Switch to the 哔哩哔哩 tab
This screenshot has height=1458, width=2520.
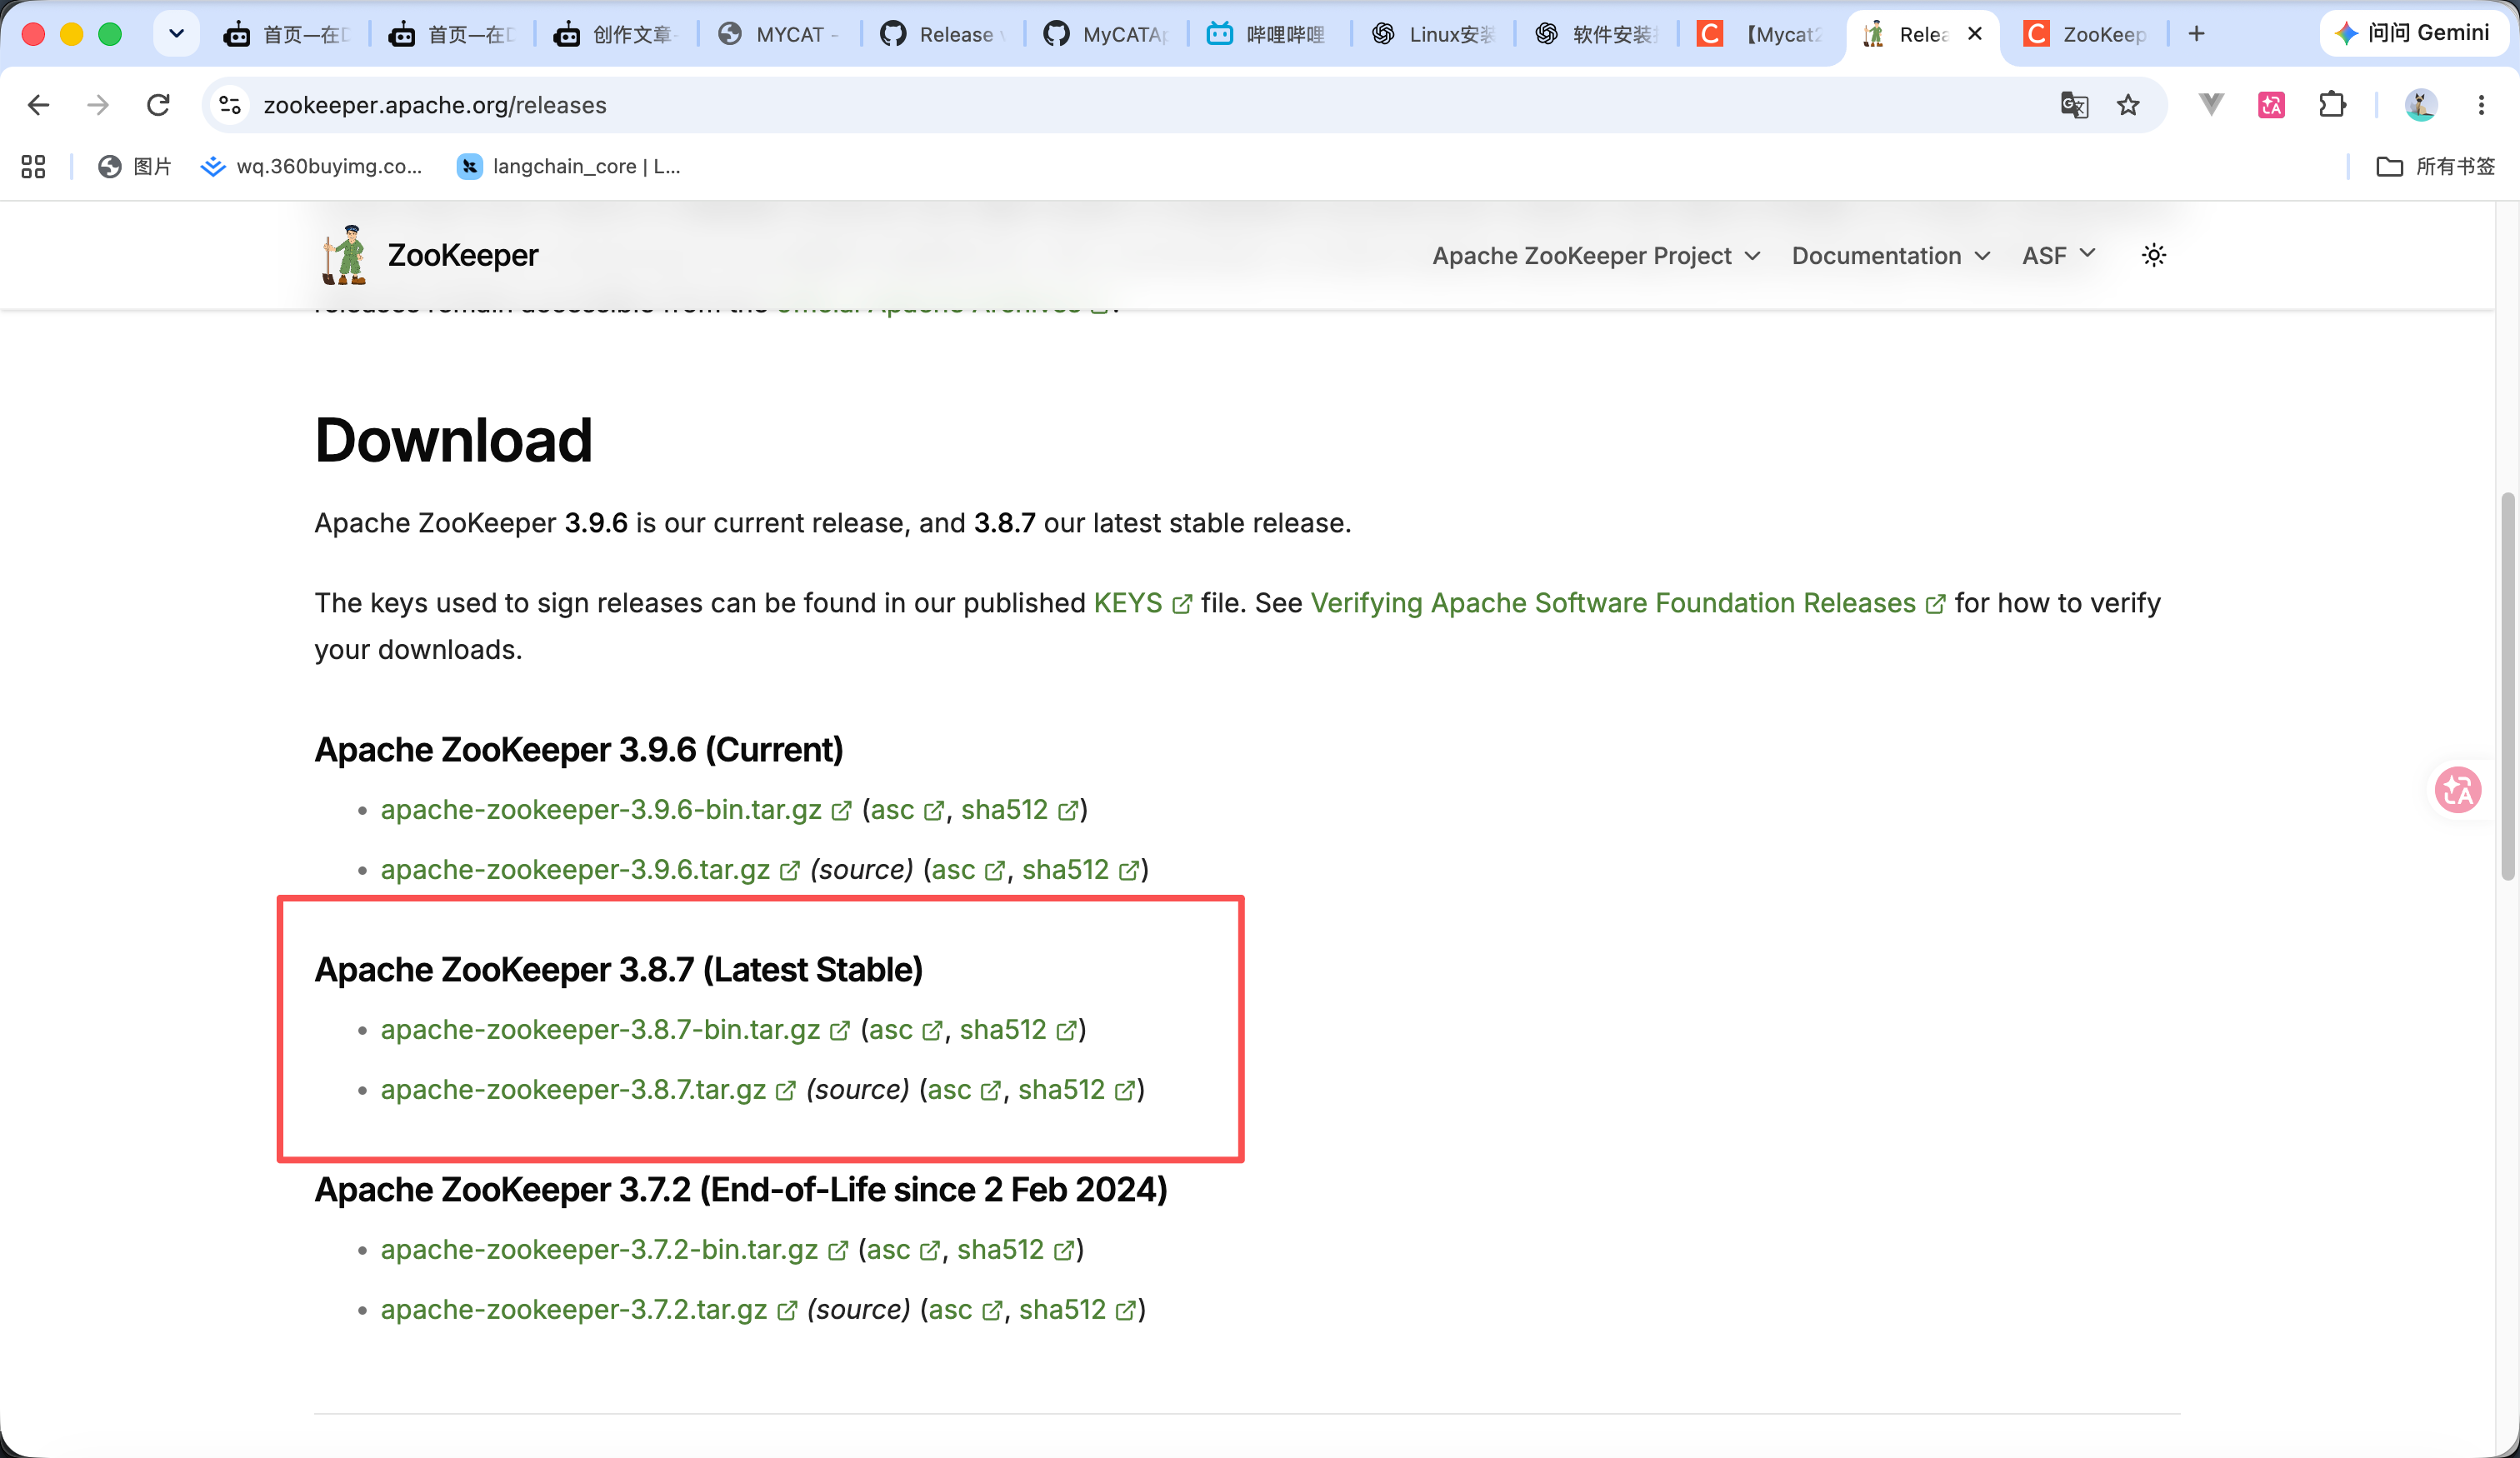(1267, 34)
